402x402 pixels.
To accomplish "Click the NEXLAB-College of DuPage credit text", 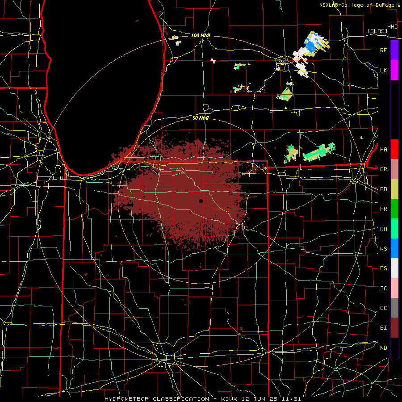I will point(357,5).
